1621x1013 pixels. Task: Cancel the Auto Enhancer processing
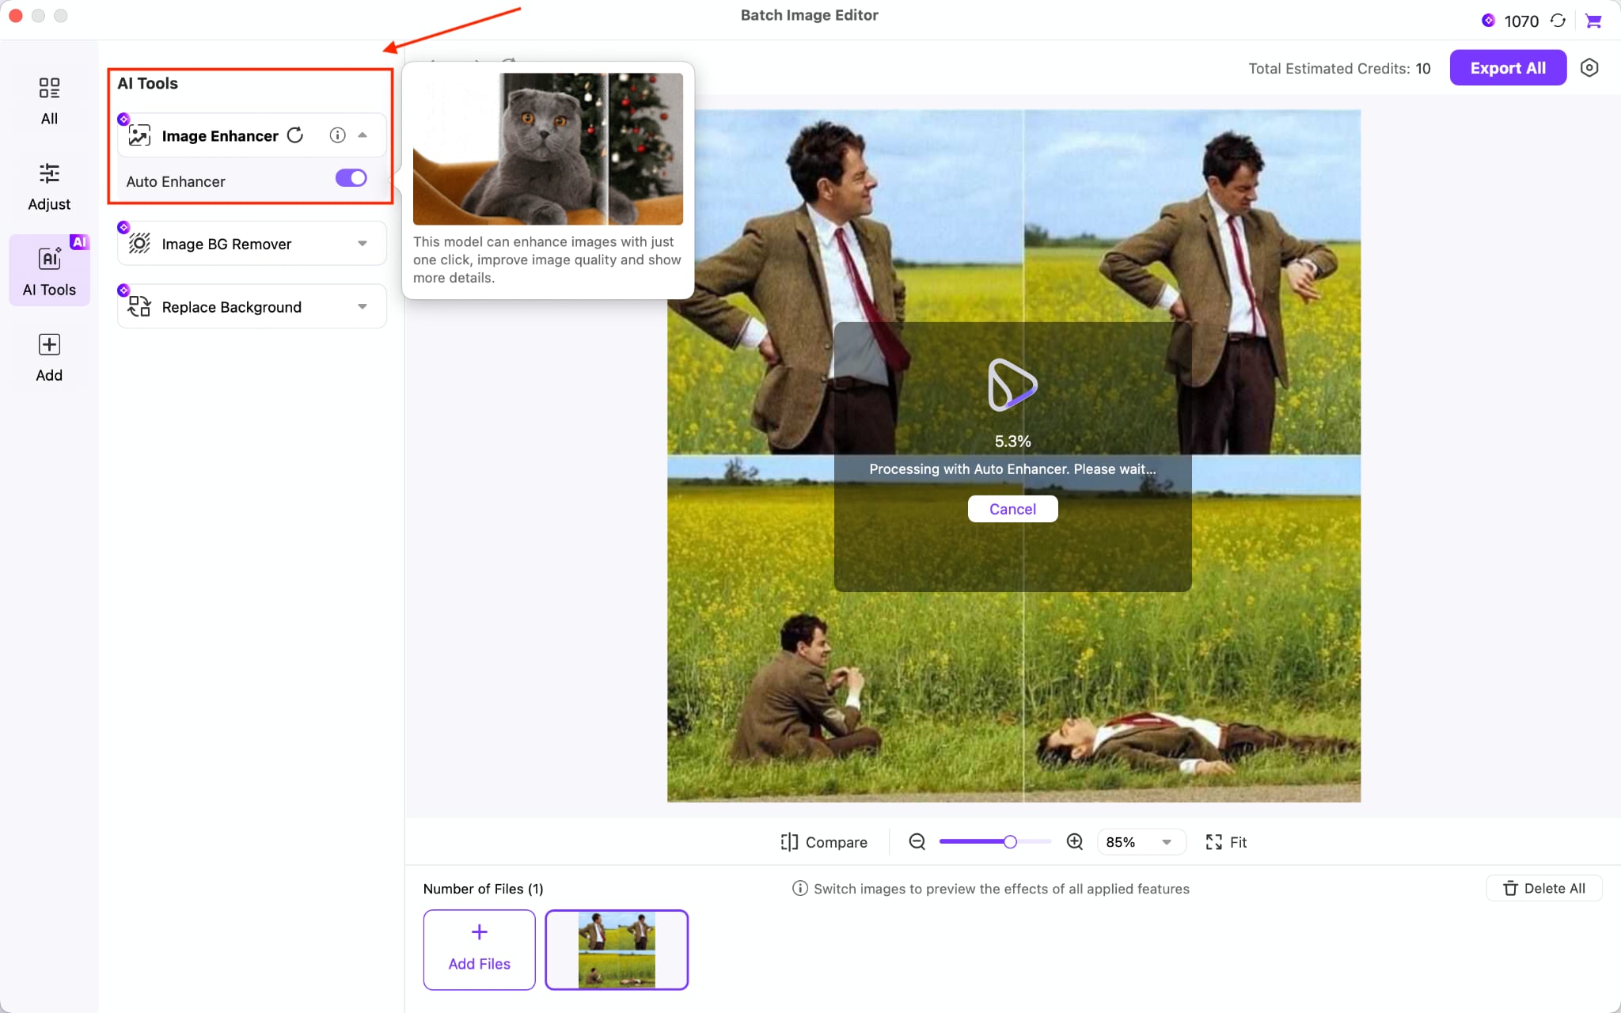point(1012,509)
